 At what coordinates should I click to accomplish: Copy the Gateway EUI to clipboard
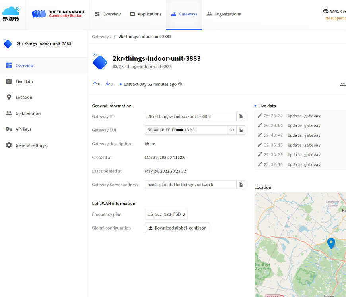(x=241, y=130)
